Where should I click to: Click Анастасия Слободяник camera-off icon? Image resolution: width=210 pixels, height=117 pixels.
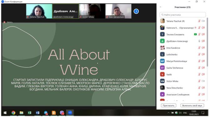(203, 95)
